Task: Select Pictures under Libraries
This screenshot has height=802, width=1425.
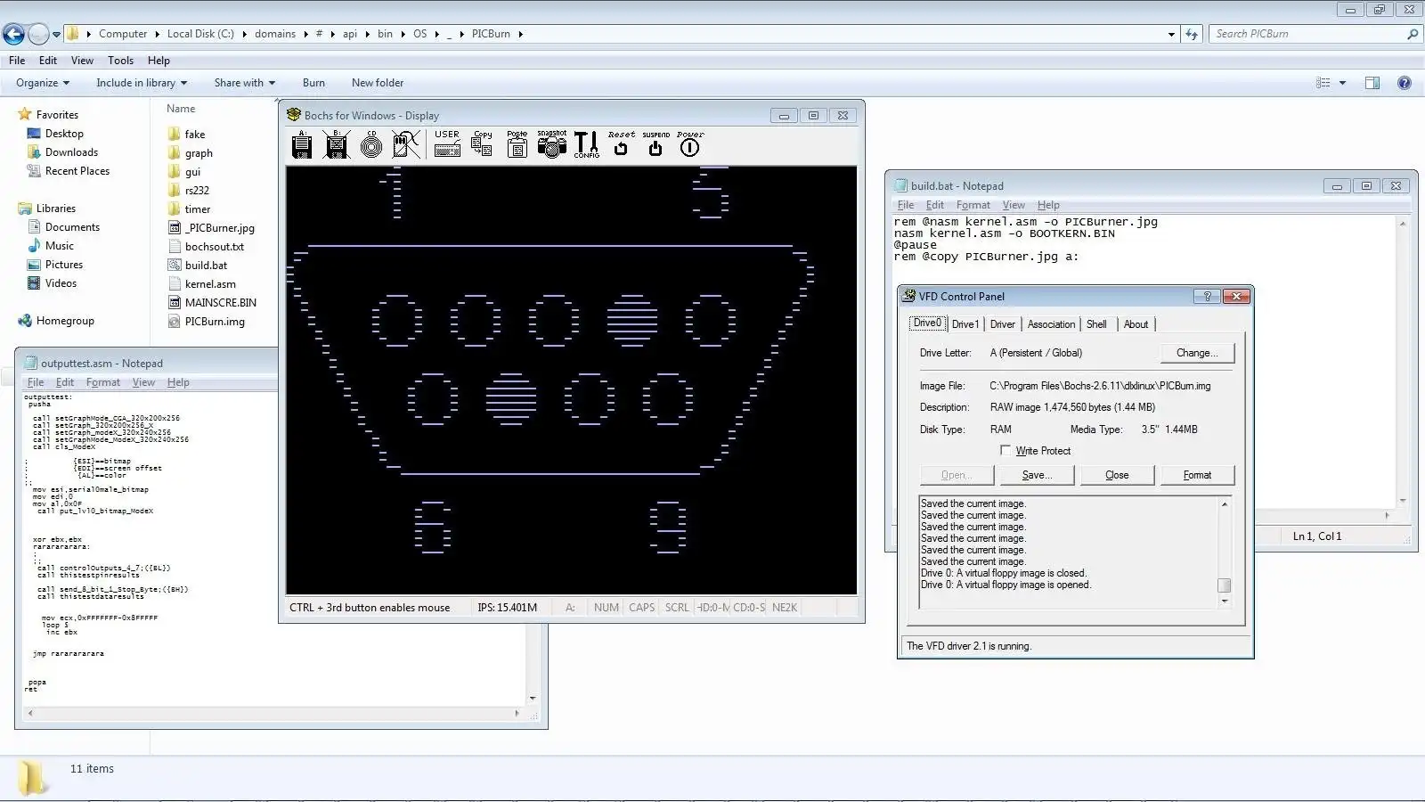Action: coord(63,265)
